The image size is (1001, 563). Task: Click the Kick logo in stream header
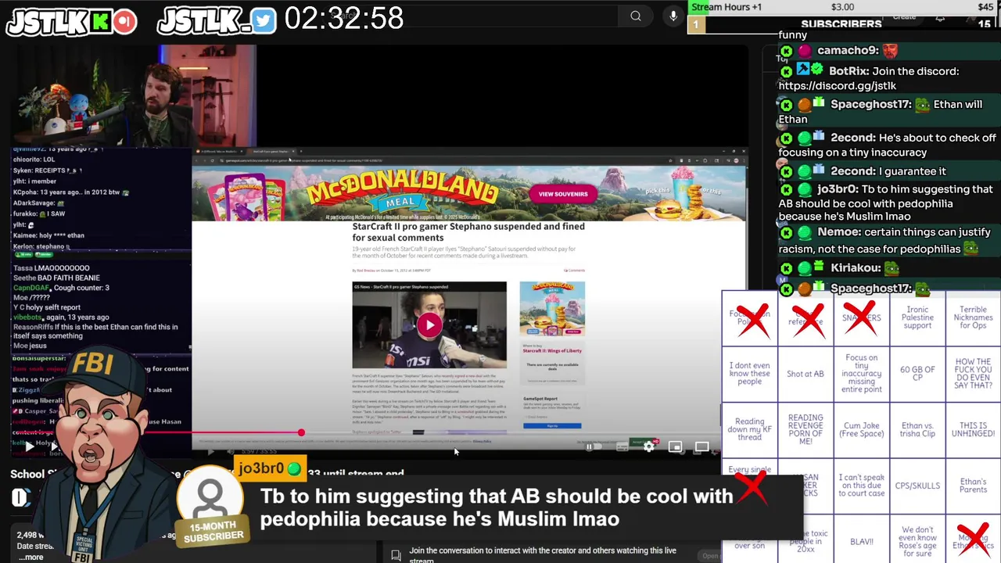[x=102, y=21]
